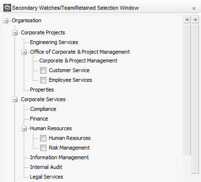Image resolution: width=201 pixels, height=182 pixels.
Task: Collapse the Corporate Projects branch
Action: 15,33
